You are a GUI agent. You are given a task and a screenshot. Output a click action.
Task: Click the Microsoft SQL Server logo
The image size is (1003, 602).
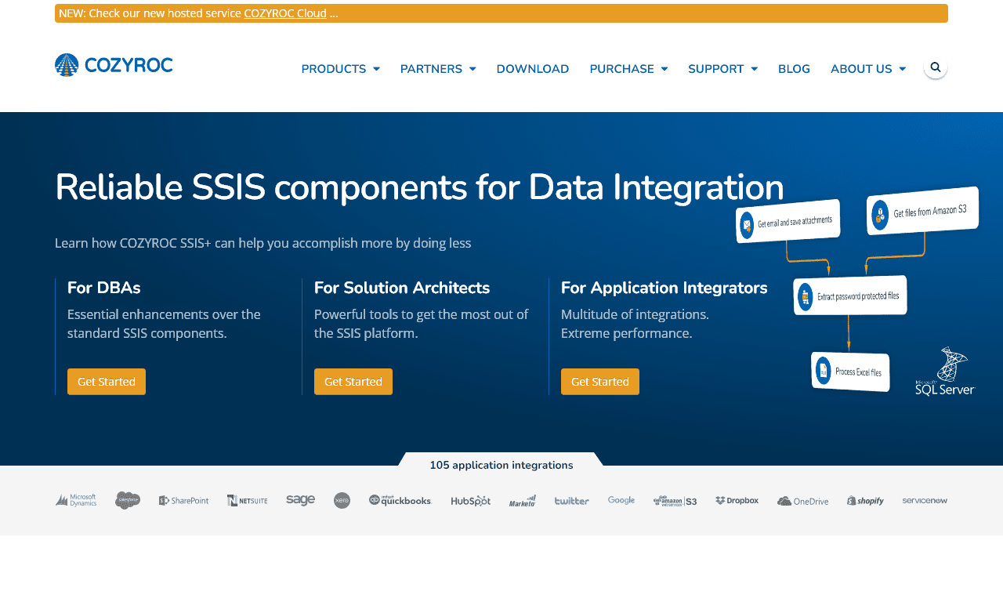[x=945, y=372]
